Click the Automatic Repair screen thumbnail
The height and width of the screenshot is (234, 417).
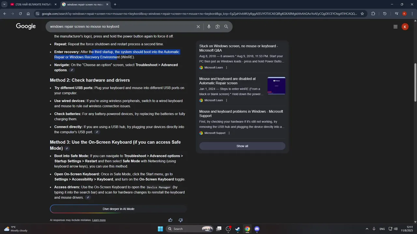point(276,86)
